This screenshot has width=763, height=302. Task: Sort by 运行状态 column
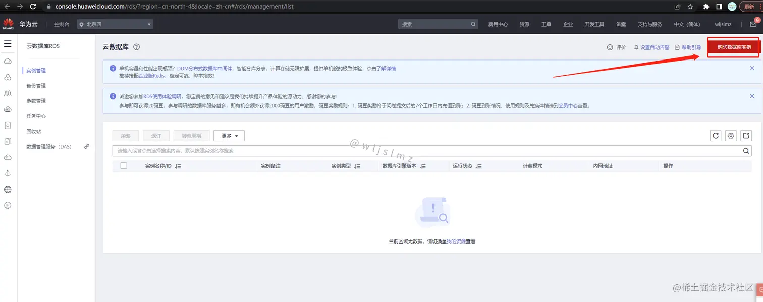coord(479,166)
